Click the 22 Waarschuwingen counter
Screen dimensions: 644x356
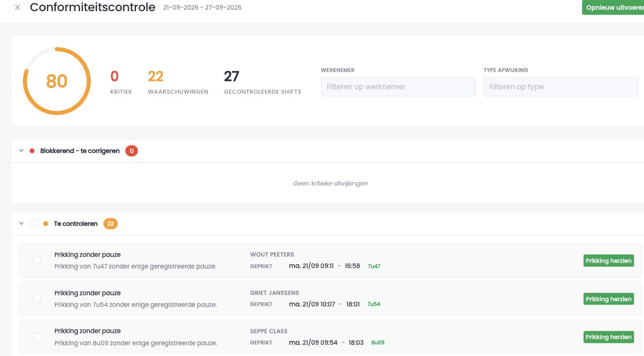[x=178, y=82]
